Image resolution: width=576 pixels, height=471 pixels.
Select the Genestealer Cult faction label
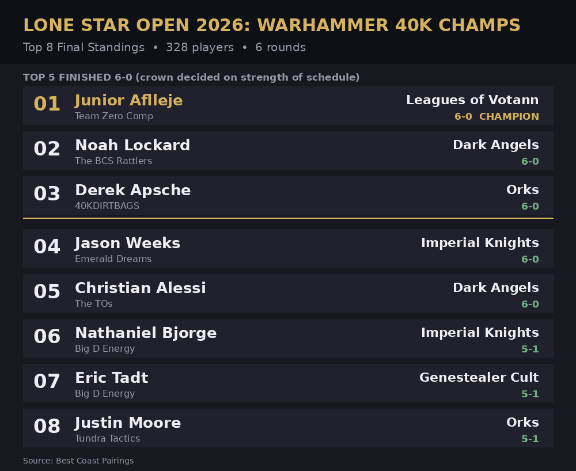coord(479,377)
